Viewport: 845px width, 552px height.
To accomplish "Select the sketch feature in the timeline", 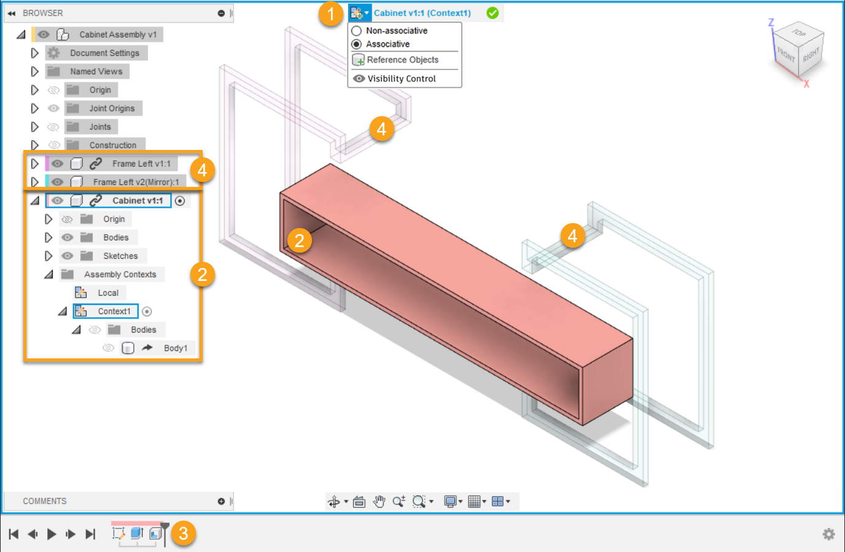I will [x=119, y=534].
